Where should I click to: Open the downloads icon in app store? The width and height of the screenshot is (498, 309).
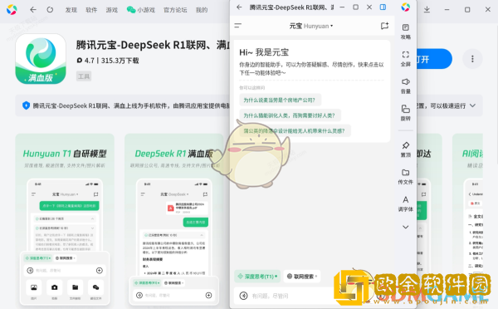(x=427, y=10)
